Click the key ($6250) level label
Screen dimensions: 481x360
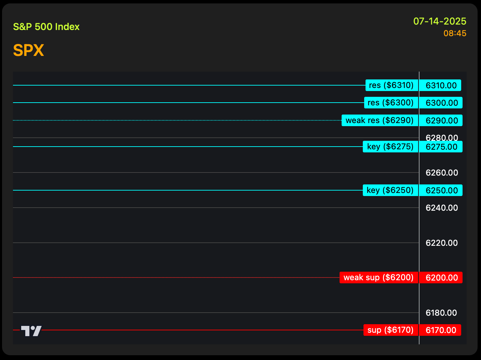click(x=390, y=190)
